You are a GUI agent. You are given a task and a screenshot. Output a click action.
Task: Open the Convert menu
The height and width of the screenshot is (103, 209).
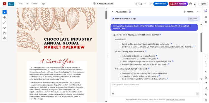point(34,4)
